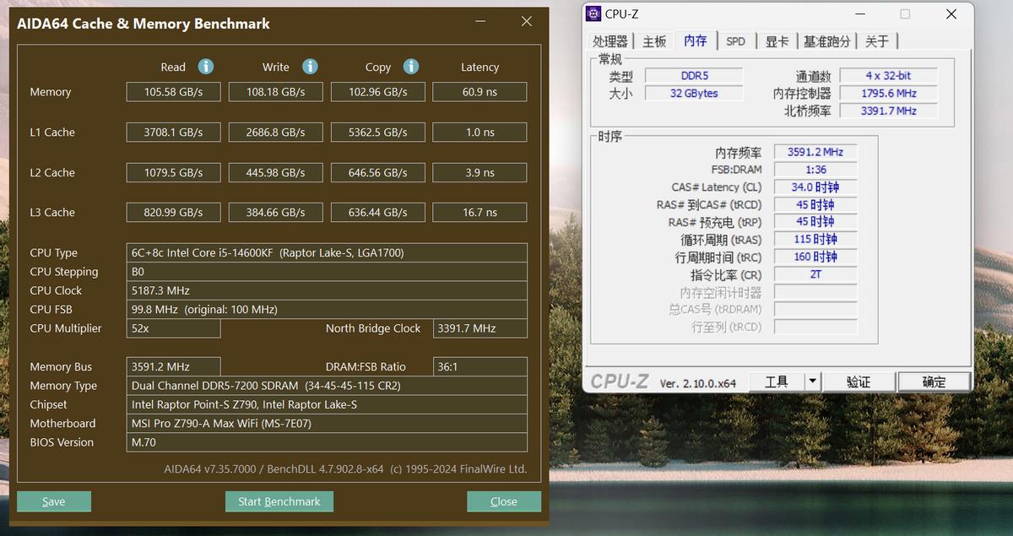The image size is (1013, 536).
Task: Click CPU-Z memory controller 1795.6 MHz
Action: pos(888,93)
